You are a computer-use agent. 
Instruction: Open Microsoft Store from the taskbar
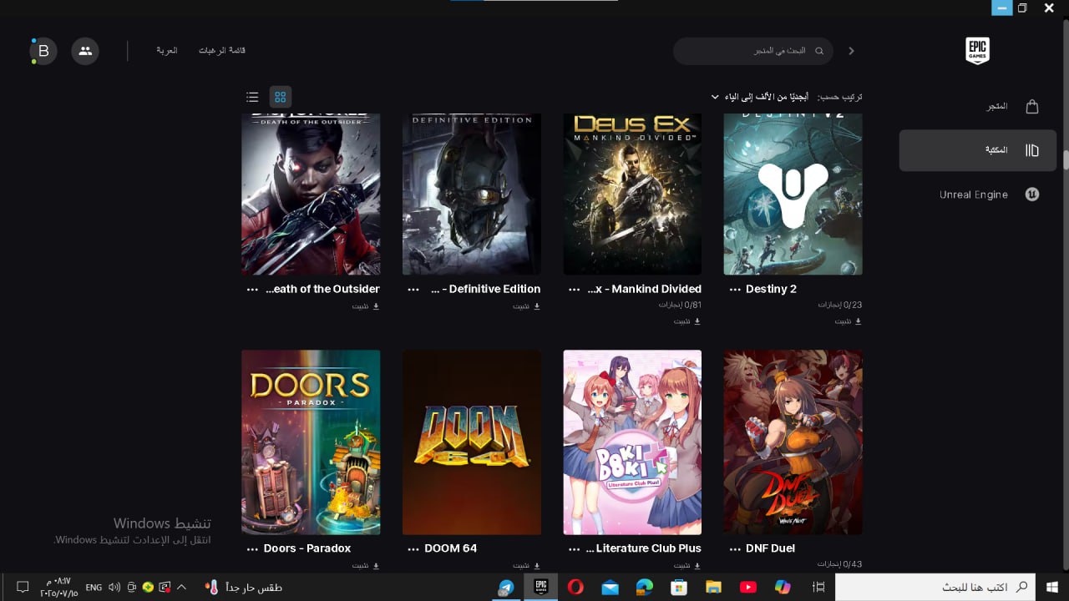coord(678,587)
